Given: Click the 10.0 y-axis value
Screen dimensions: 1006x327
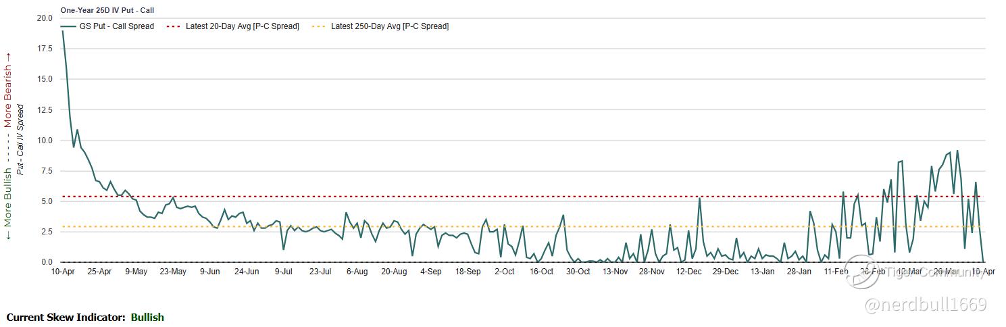Looking at the screenshot, I should [44, 141].
